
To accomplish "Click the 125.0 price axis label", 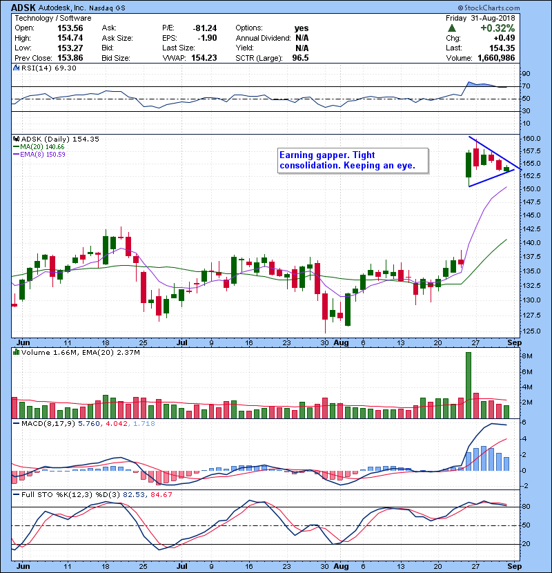I will pyautogui.click(x=531, y=331).
